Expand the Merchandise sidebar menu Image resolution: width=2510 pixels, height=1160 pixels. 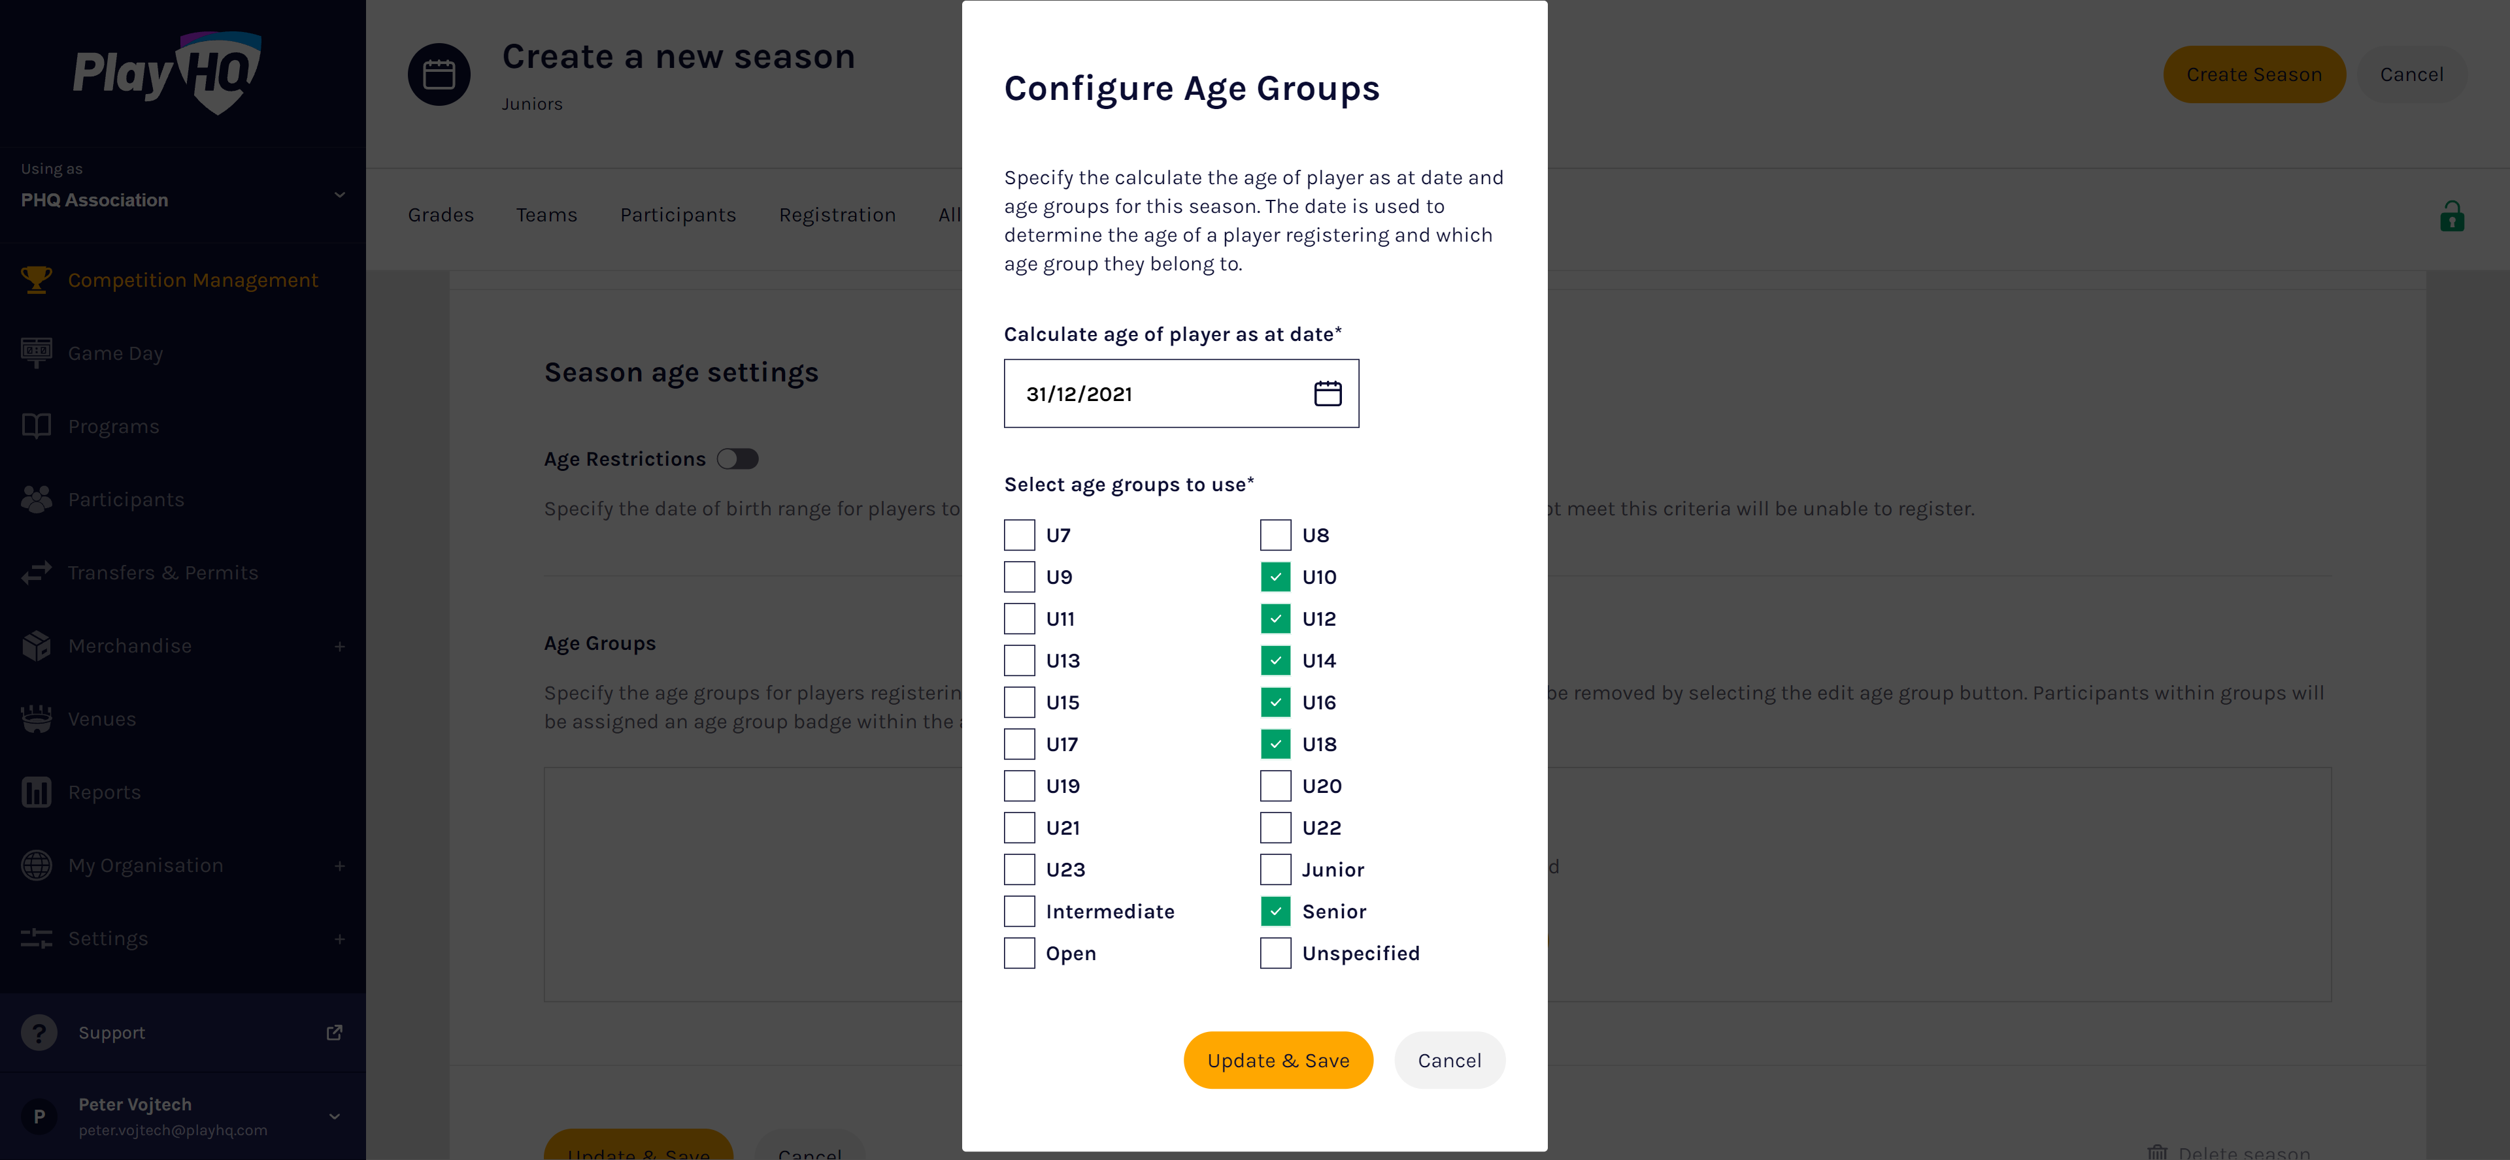point(338,646)
